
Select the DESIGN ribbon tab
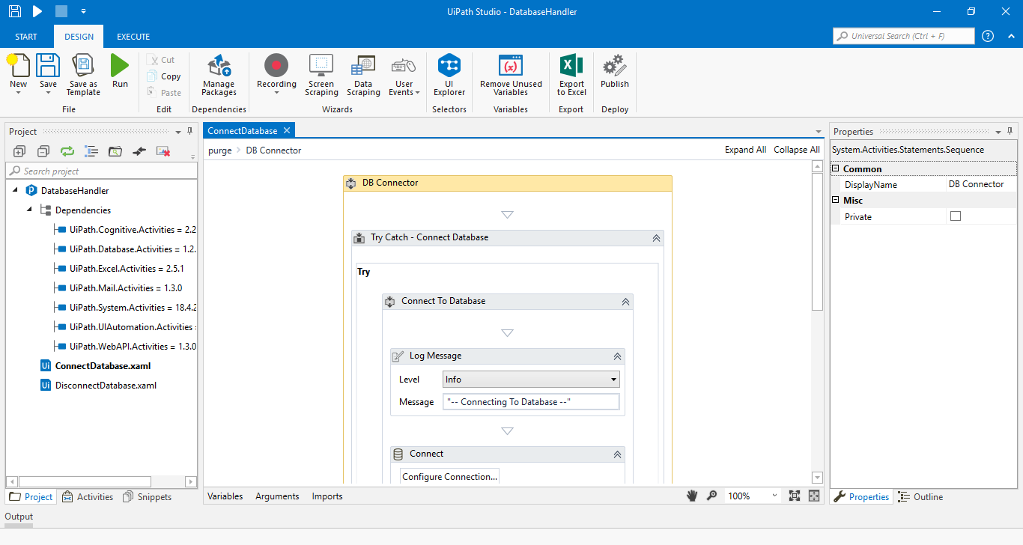click(79, 37)
